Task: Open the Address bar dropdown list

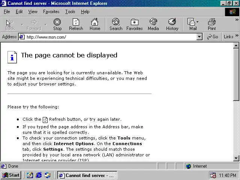Action: tap(199, 37)
